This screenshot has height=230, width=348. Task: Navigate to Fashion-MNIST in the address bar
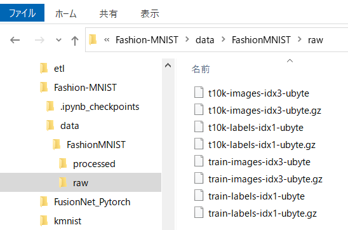147,40
